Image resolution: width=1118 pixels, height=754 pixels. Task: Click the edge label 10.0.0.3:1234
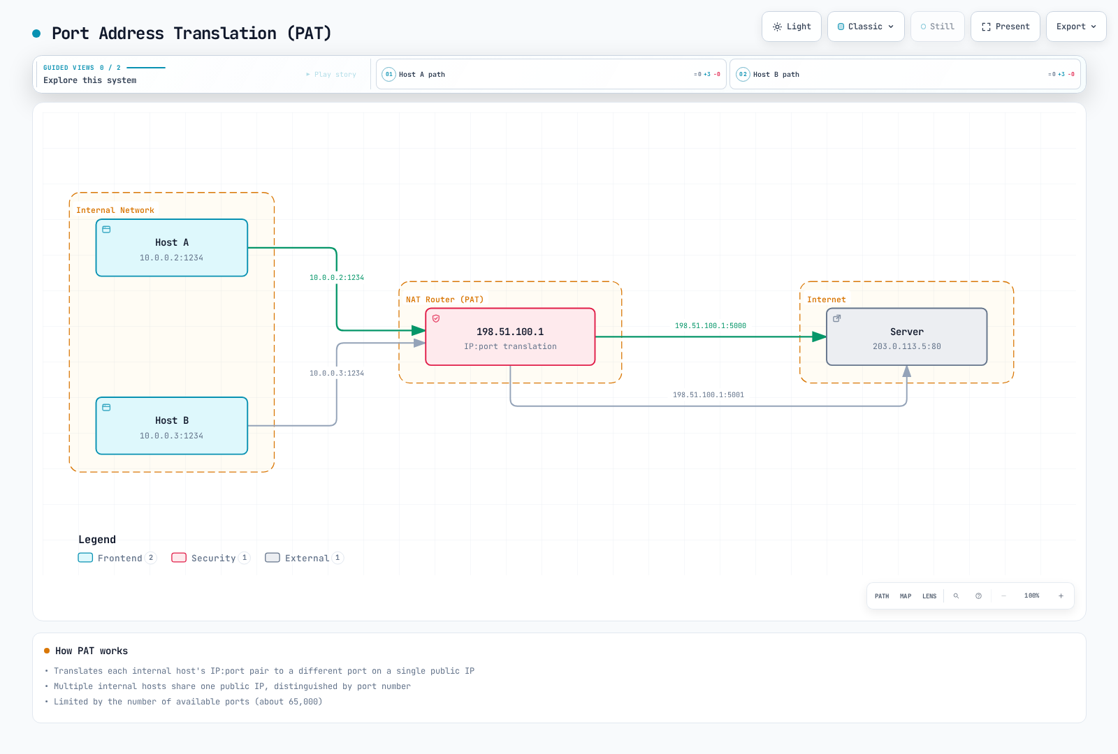[x=337, y=374]
